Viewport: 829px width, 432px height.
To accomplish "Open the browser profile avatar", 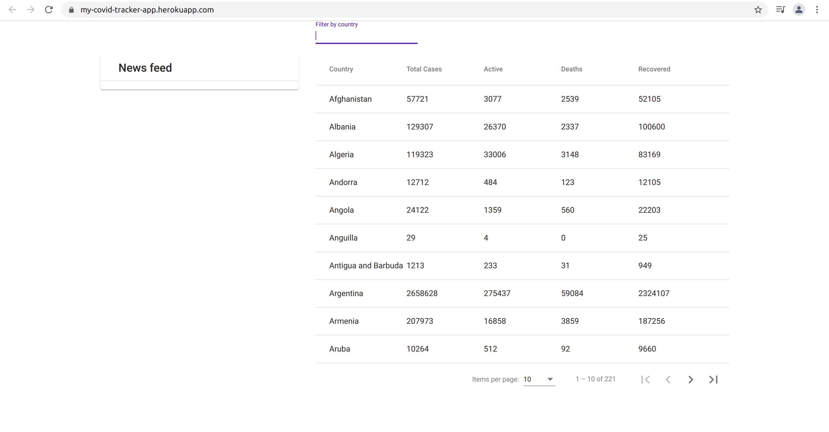I will [799, 10].
